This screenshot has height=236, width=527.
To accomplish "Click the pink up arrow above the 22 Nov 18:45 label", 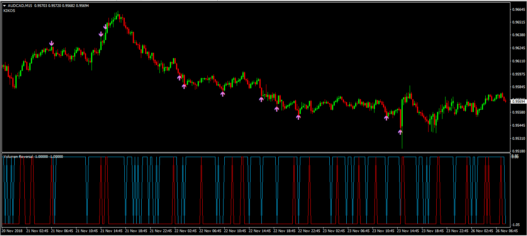I will pos(276,109).
